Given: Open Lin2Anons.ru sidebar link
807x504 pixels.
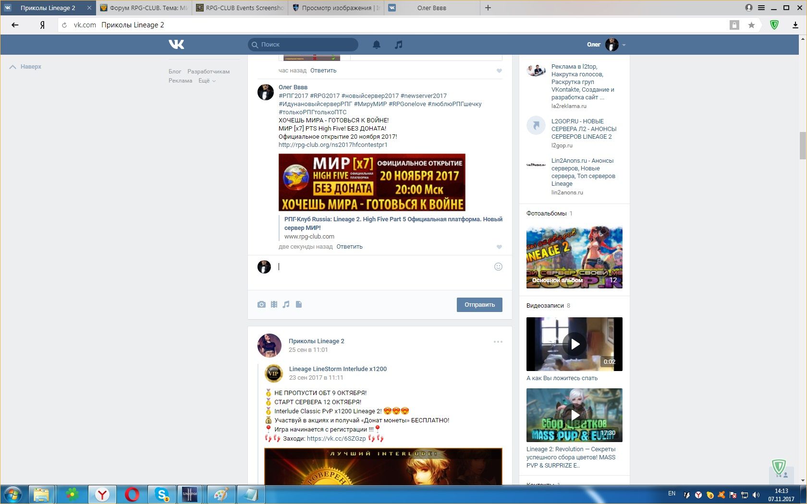Looking at the screenshot, I should click(x=583, y=172).
